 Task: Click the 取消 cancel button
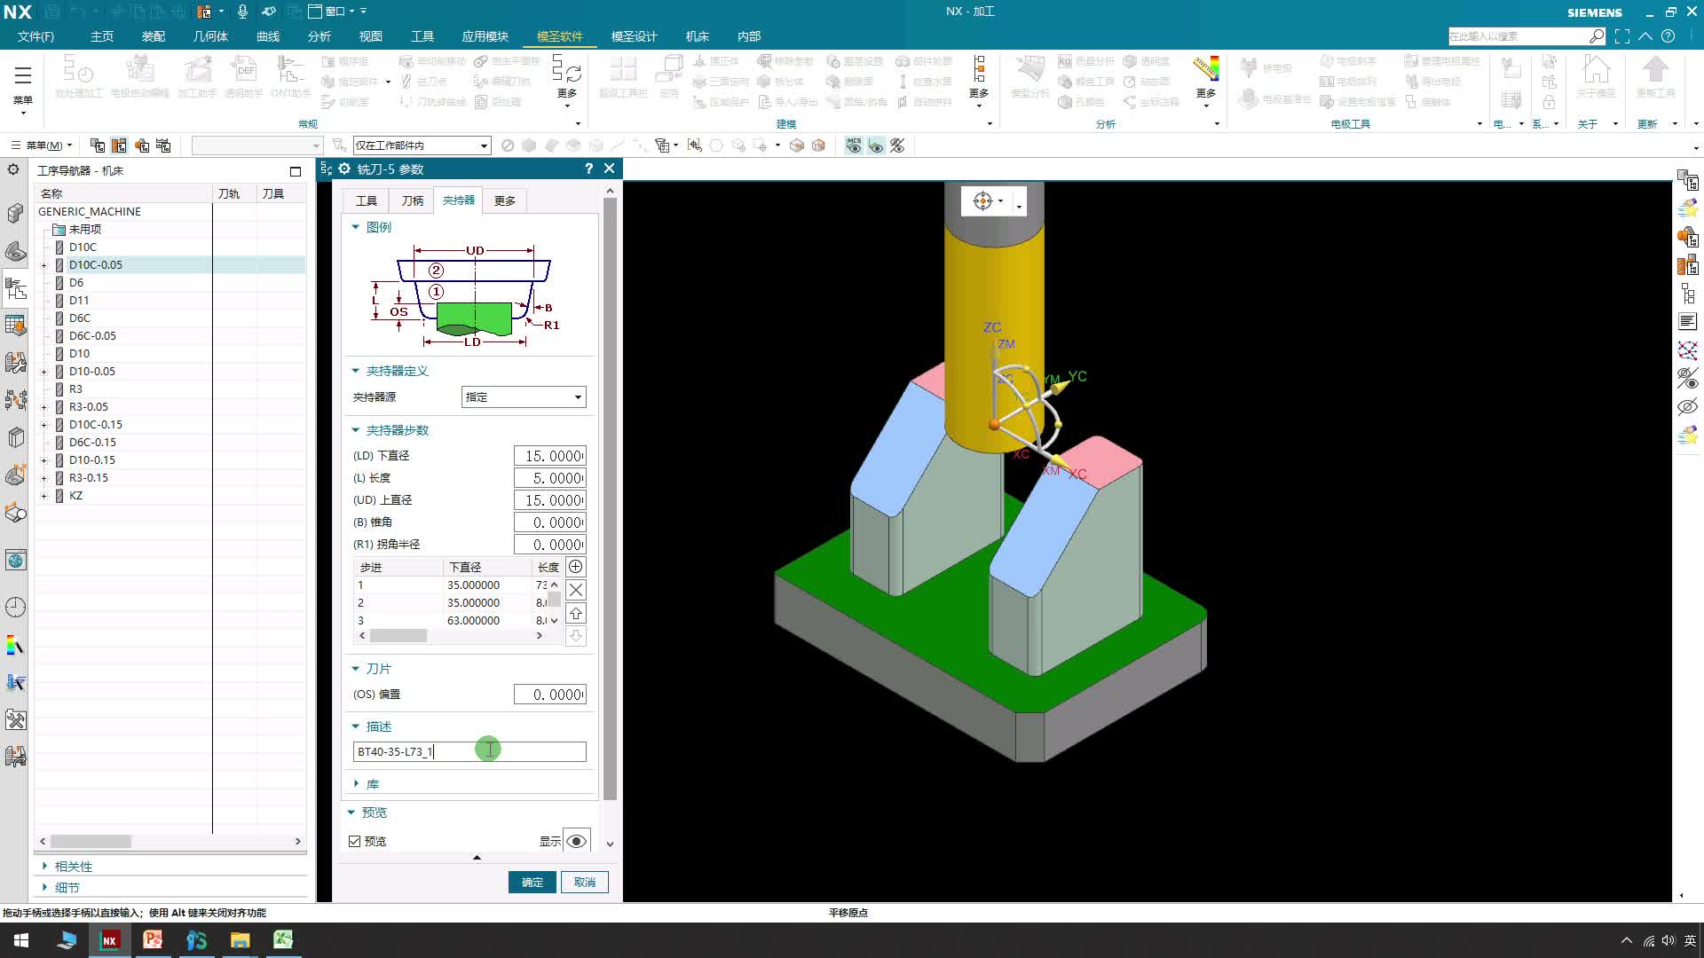[585, 883]
